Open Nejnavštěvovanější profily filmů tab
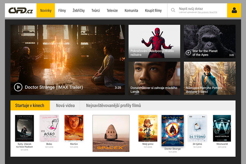Image resolution: width=246 pixels, height=164 pixels. [113, 106]
